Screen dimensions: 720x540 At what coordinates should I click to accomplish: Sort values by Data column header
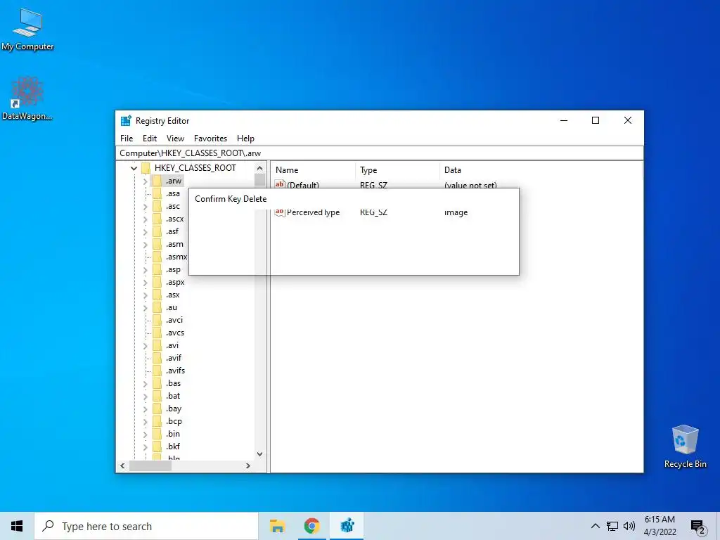coord(540,170)
